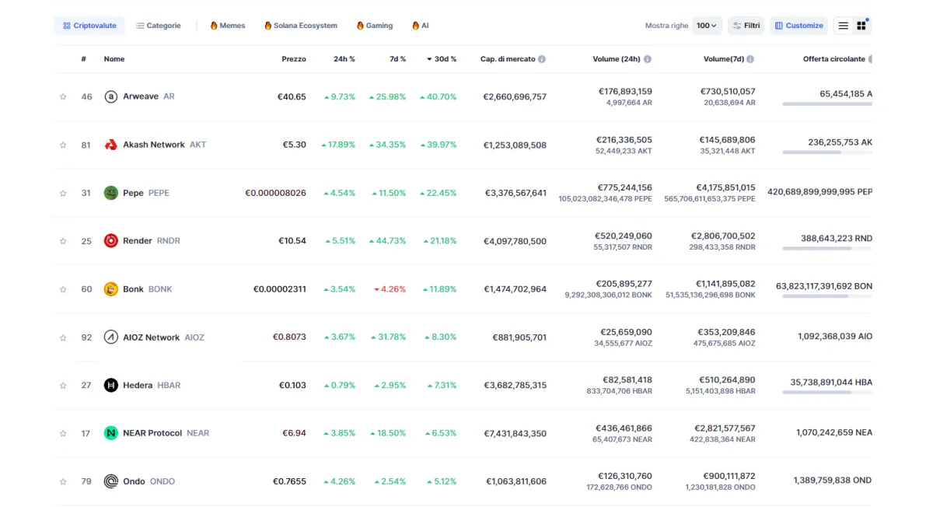This screenshot has width=933, height=507.
Task: Click Render market cap €4,097,780,500
Action: [x=515, y=241]
